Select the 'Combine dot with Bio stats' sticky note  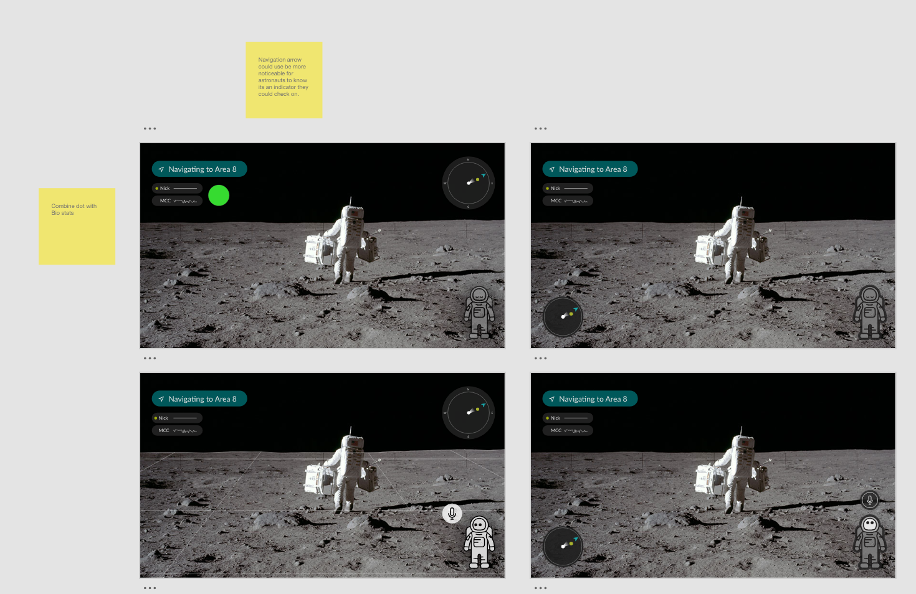(77, 227)
